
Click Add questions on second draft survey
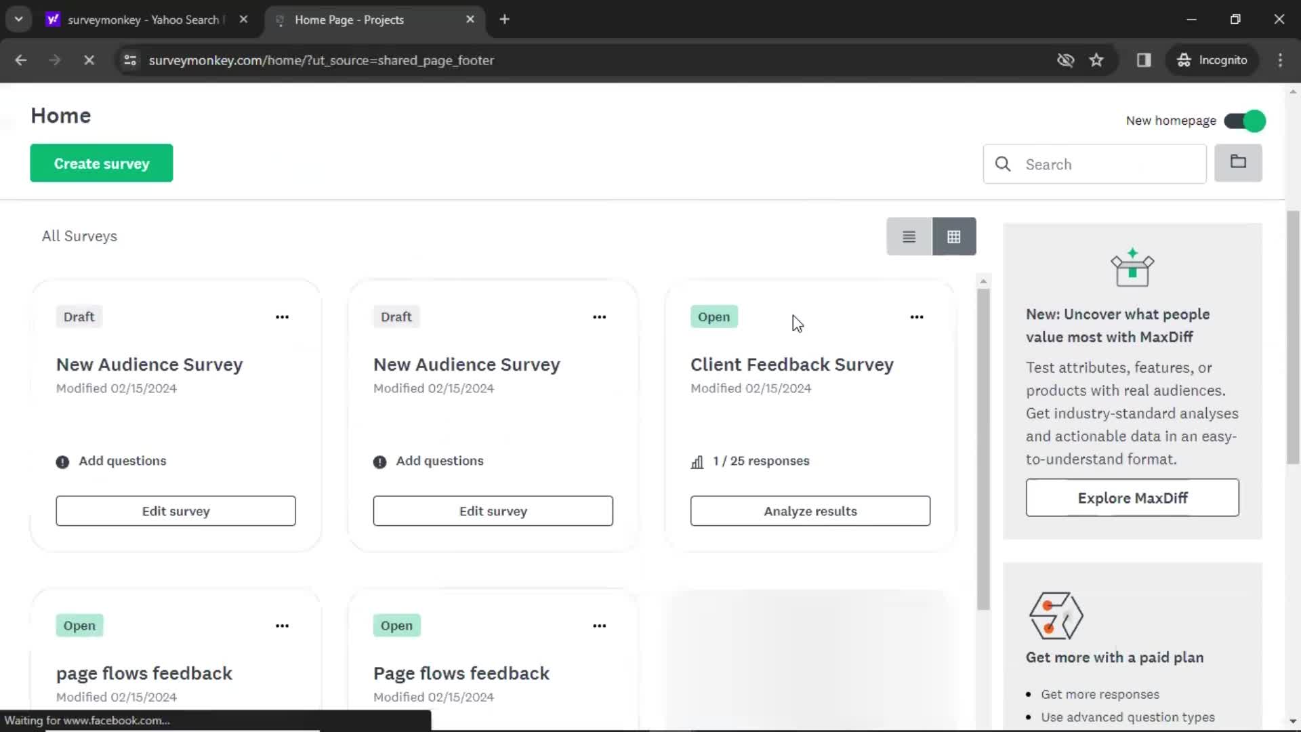coord(439,461)
